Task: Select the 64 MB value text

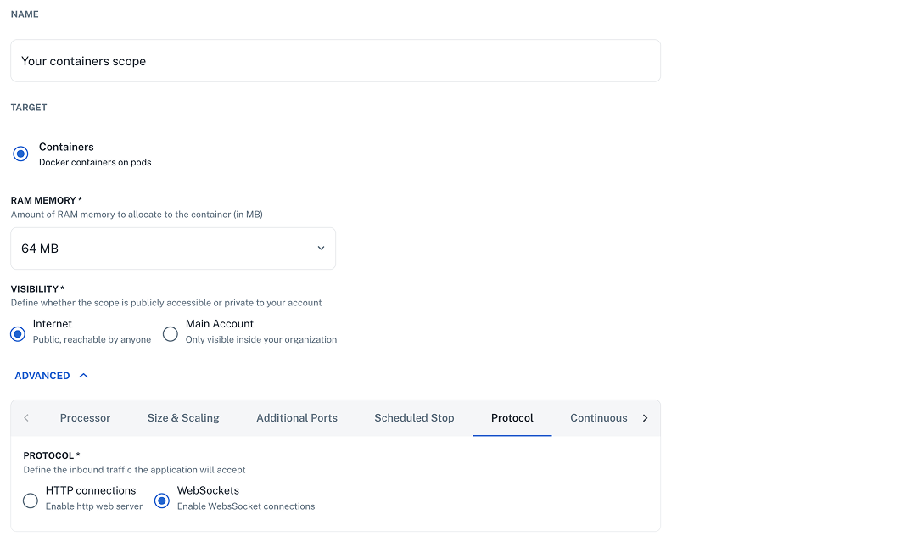Action: [x=38, y=248]
